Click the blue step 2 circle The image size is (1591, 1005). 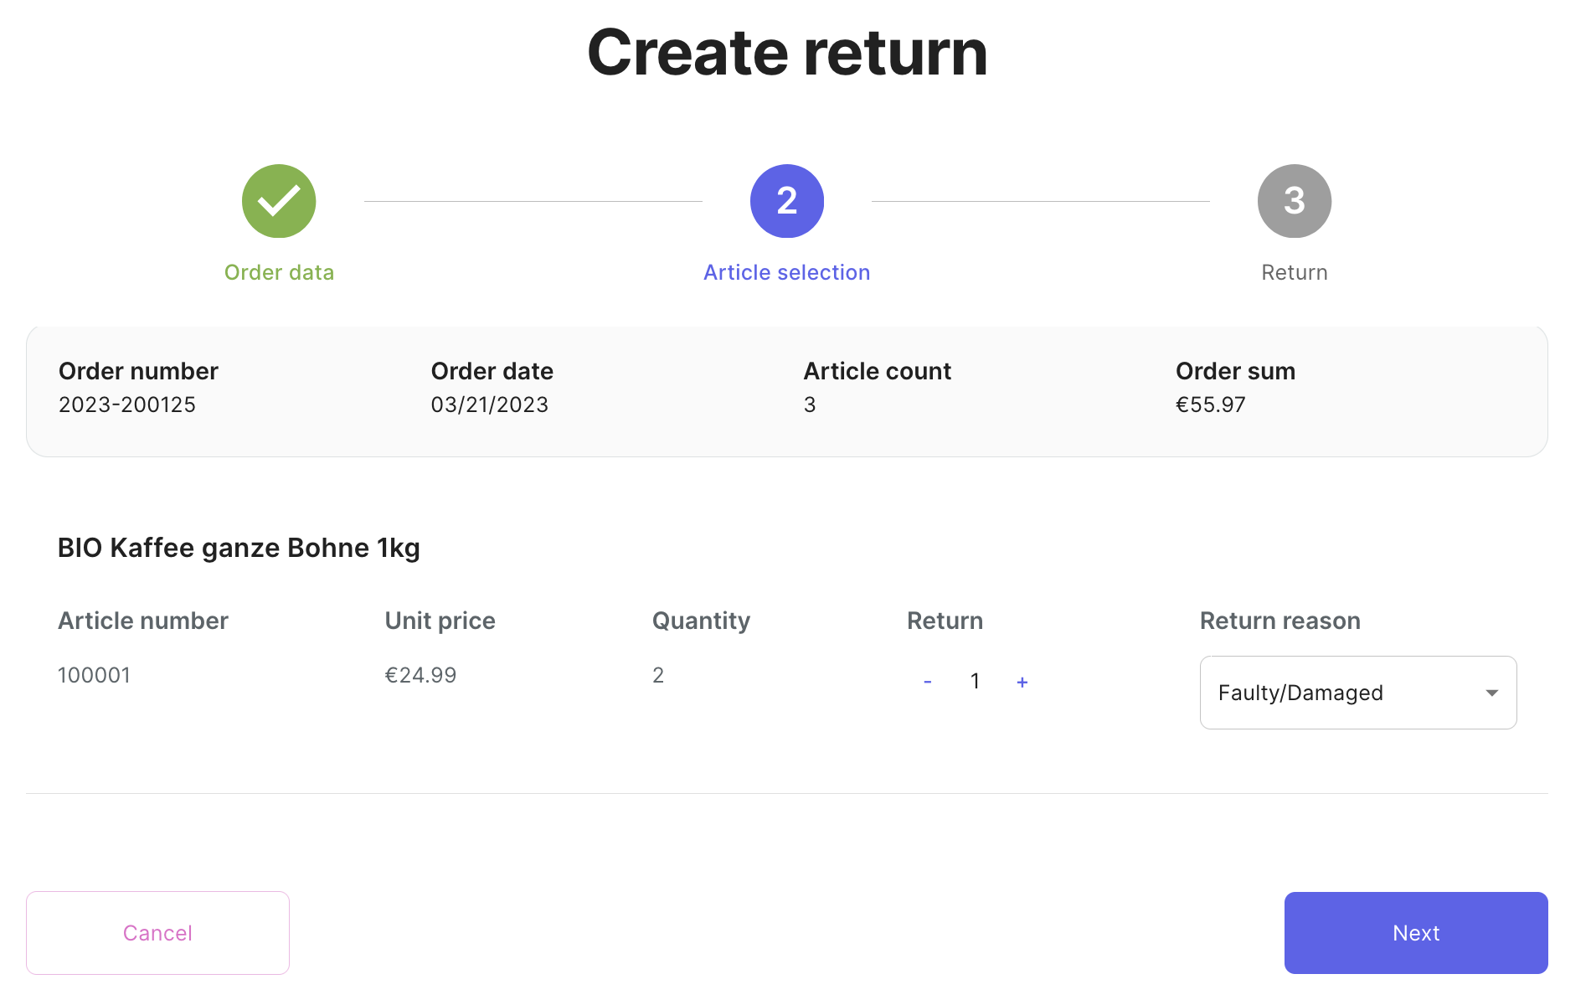point(787,201)
